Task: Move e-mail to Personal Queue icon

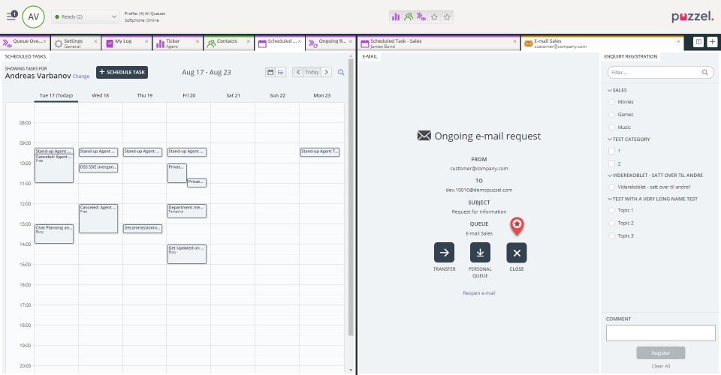Action: pos(480,252)
